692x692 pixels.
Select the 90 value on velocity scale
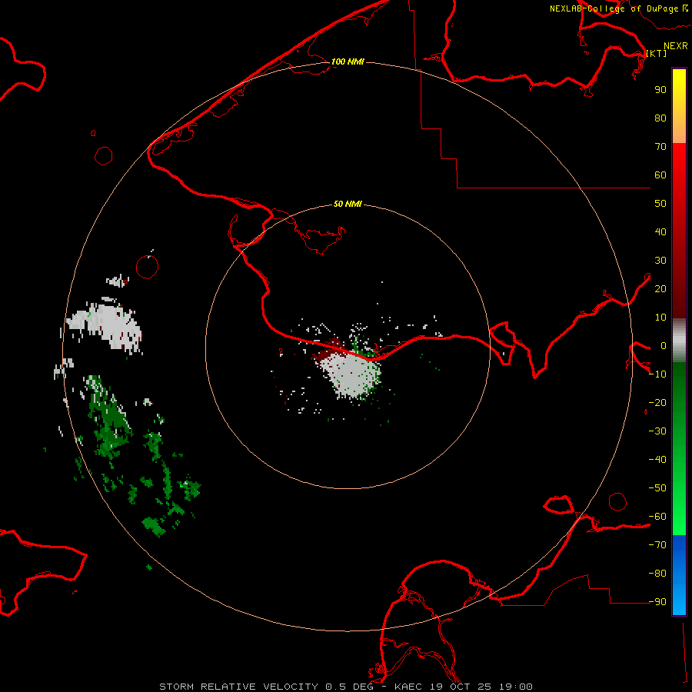tap(660, 90)
